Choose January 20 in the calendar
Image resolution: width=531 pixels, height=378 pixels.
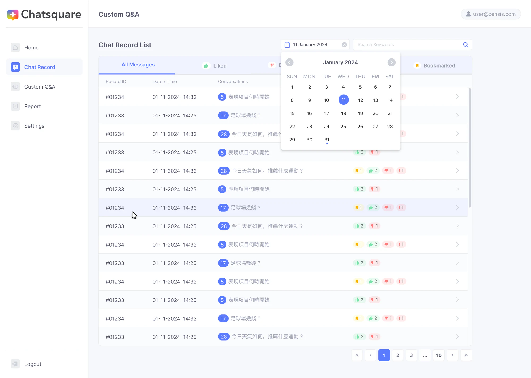tap(375, 113)
